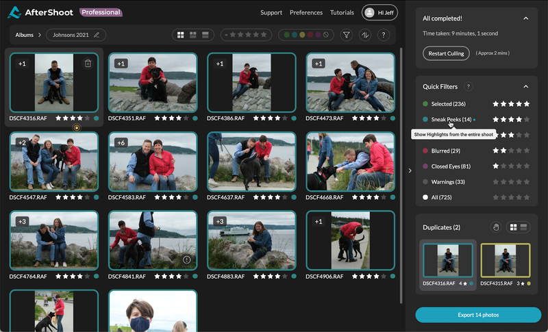
Task: Click the sort order arrows icon
Action: pyautogui.click(x=364, y=34)
